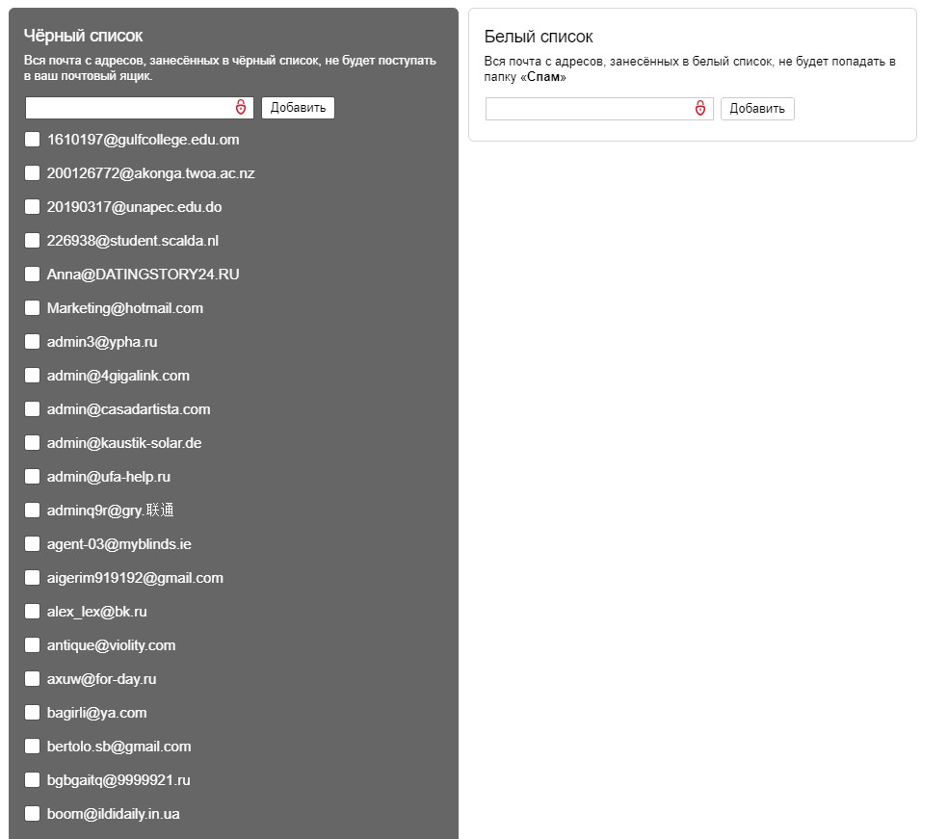Tick the admin@casadartista.com checkbox
Image resolution: width=948 pixels, height=839 pixels.
[x=32, y=409]
